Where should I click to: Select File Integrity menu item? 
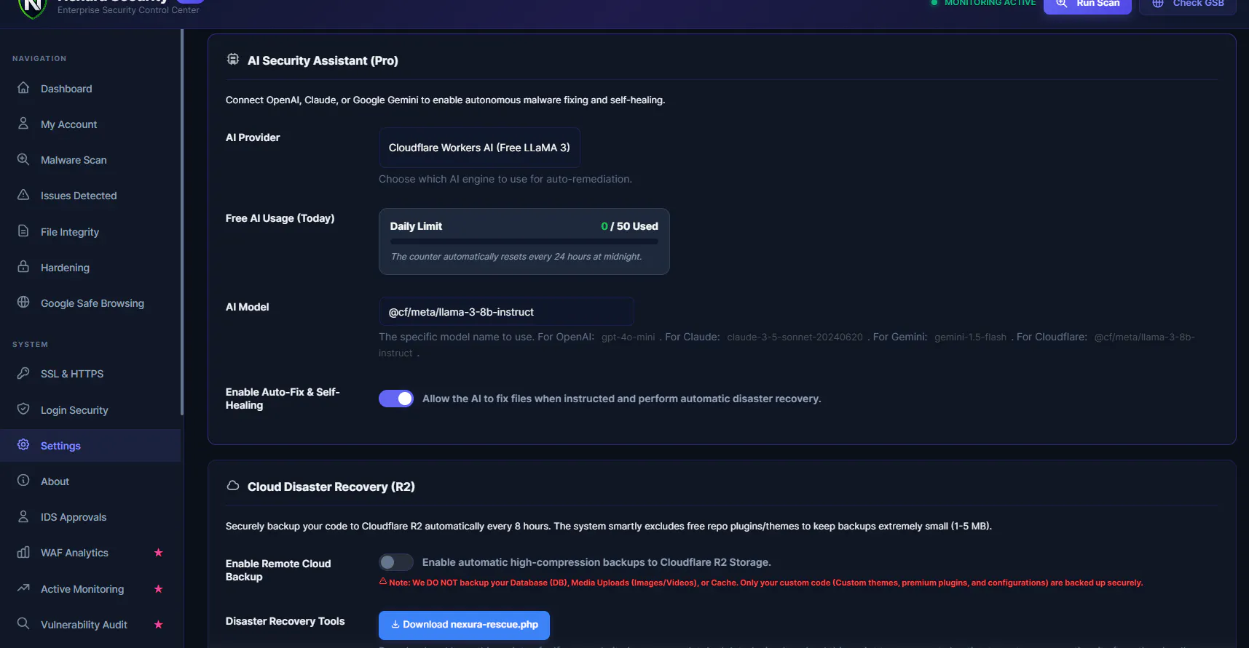click(x=90, y=232)
